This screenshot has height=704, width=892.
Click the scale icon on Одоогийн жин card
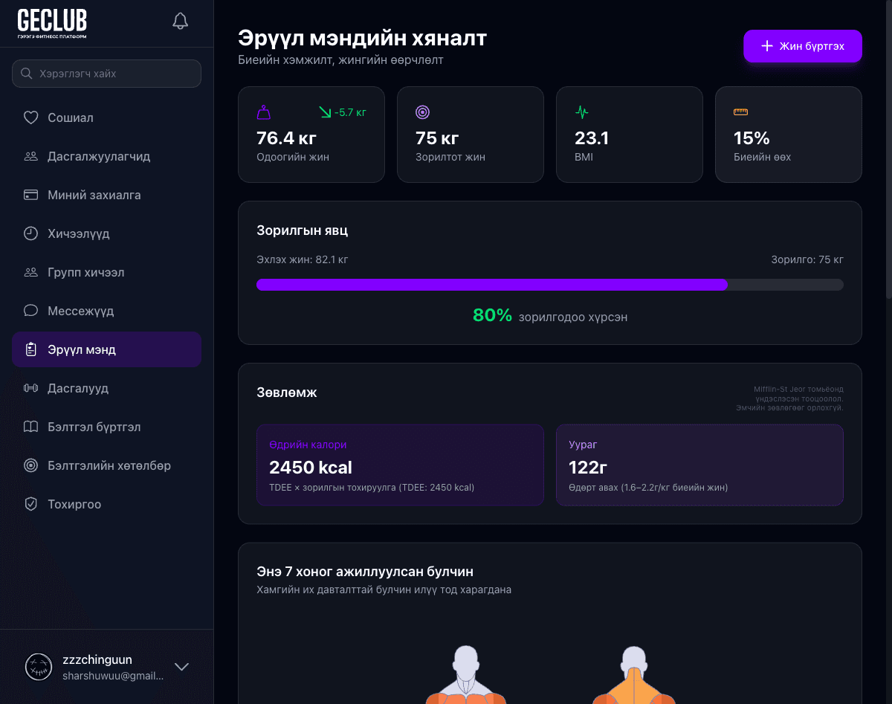coord(263,112)
